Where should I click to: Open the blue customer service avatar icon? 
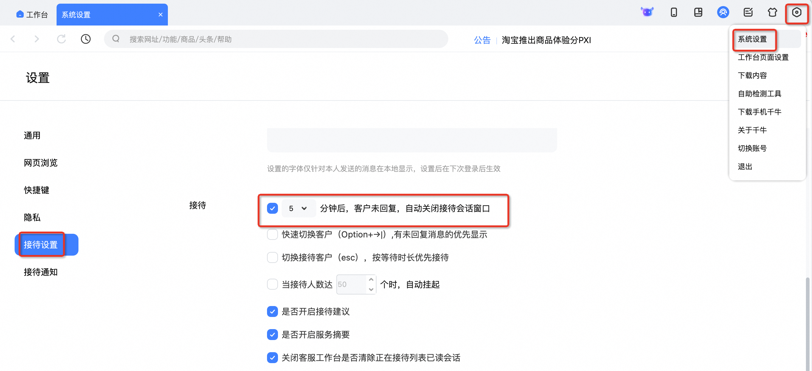[723, 12]
